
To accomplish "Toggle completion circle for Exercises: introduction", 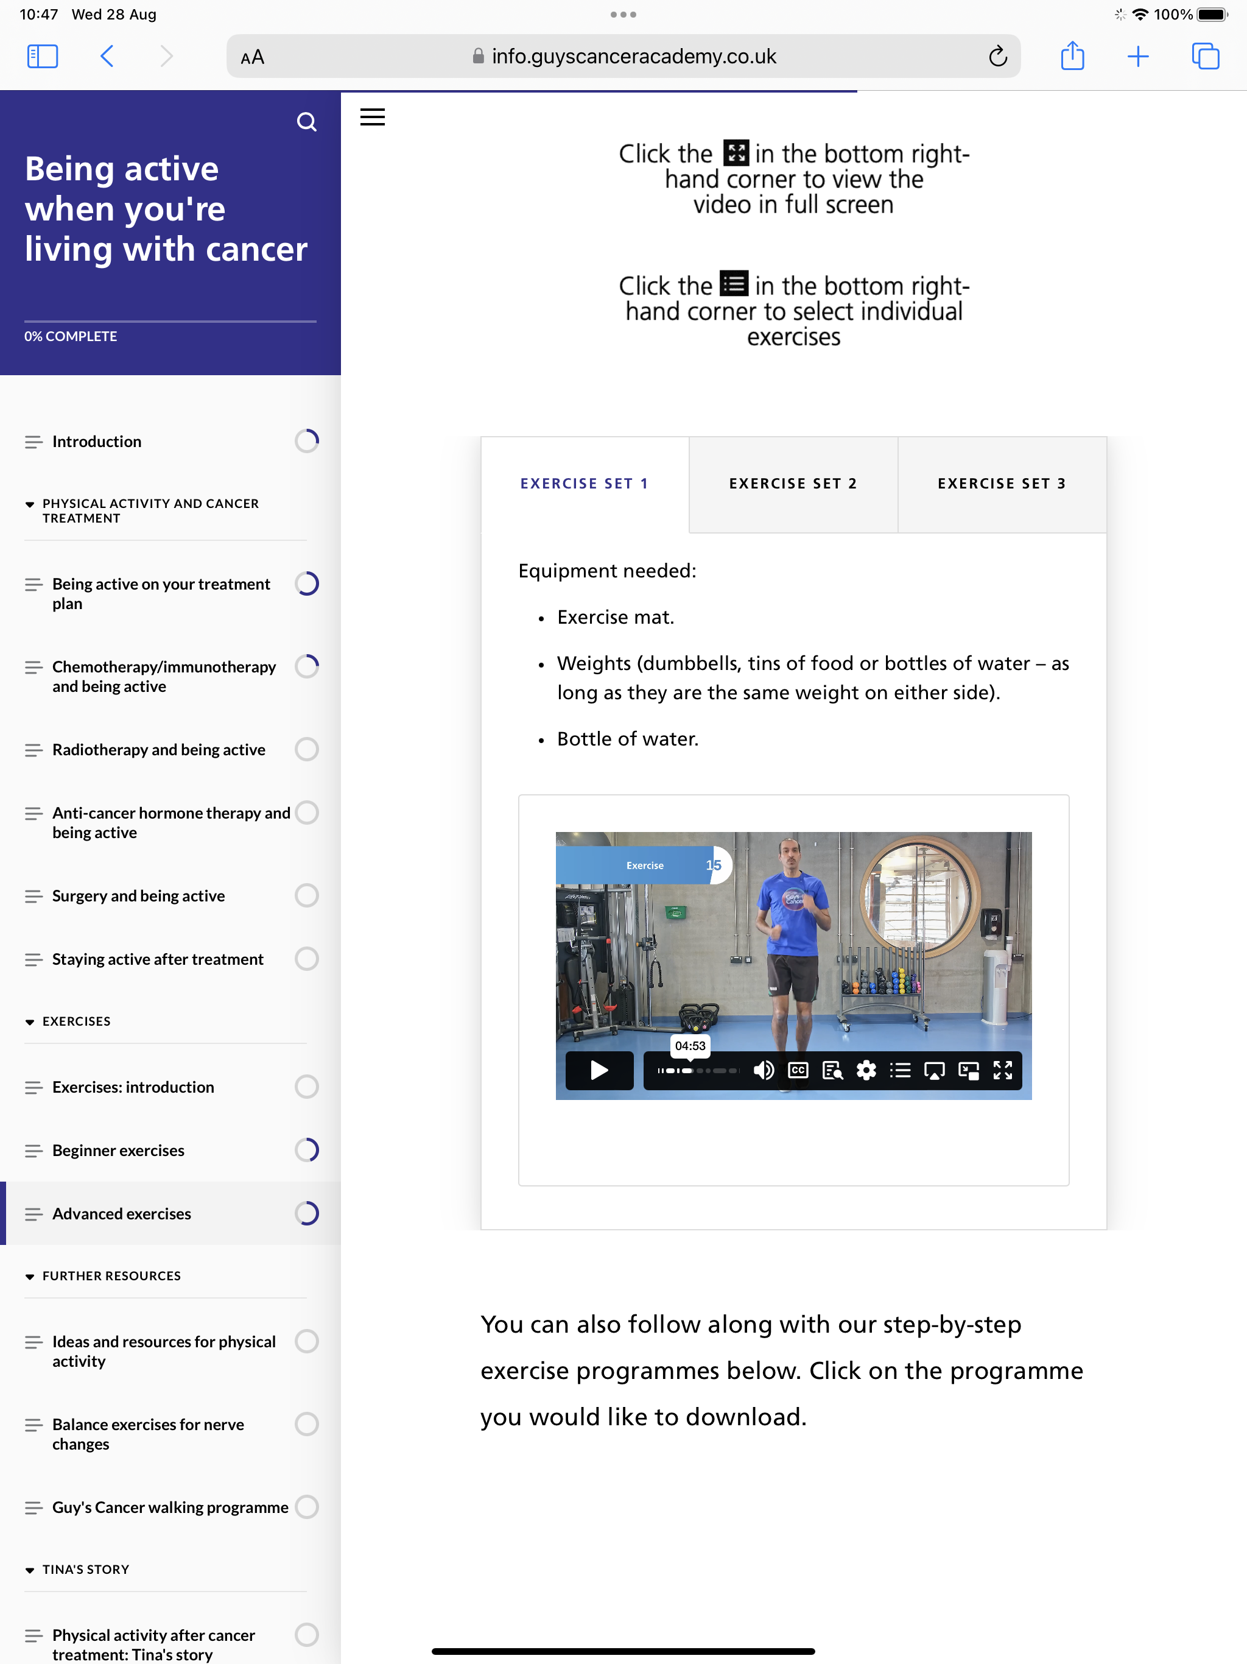I will pos(307,1086).
